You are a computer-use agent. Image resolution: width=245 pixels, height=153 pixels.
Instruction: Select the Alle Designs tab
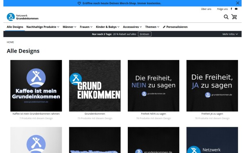15,27
